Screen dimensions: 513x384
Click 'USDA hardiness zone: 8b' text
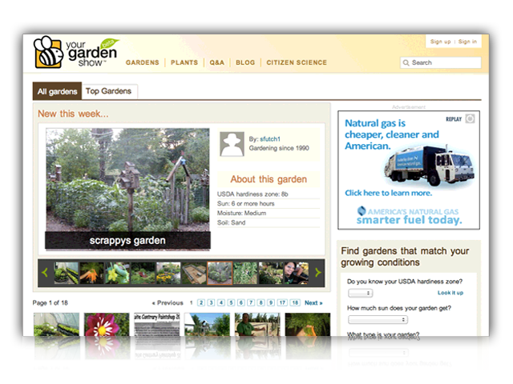[252, 194]
